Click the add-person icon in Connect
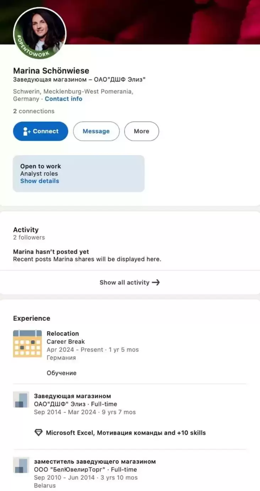The width and height of the screenshot is (260, 491). (x=27, y=131)
